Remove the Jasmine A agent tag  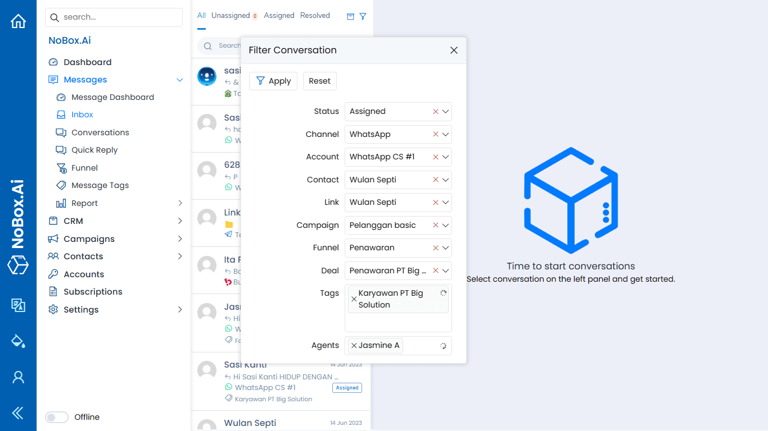354,346
